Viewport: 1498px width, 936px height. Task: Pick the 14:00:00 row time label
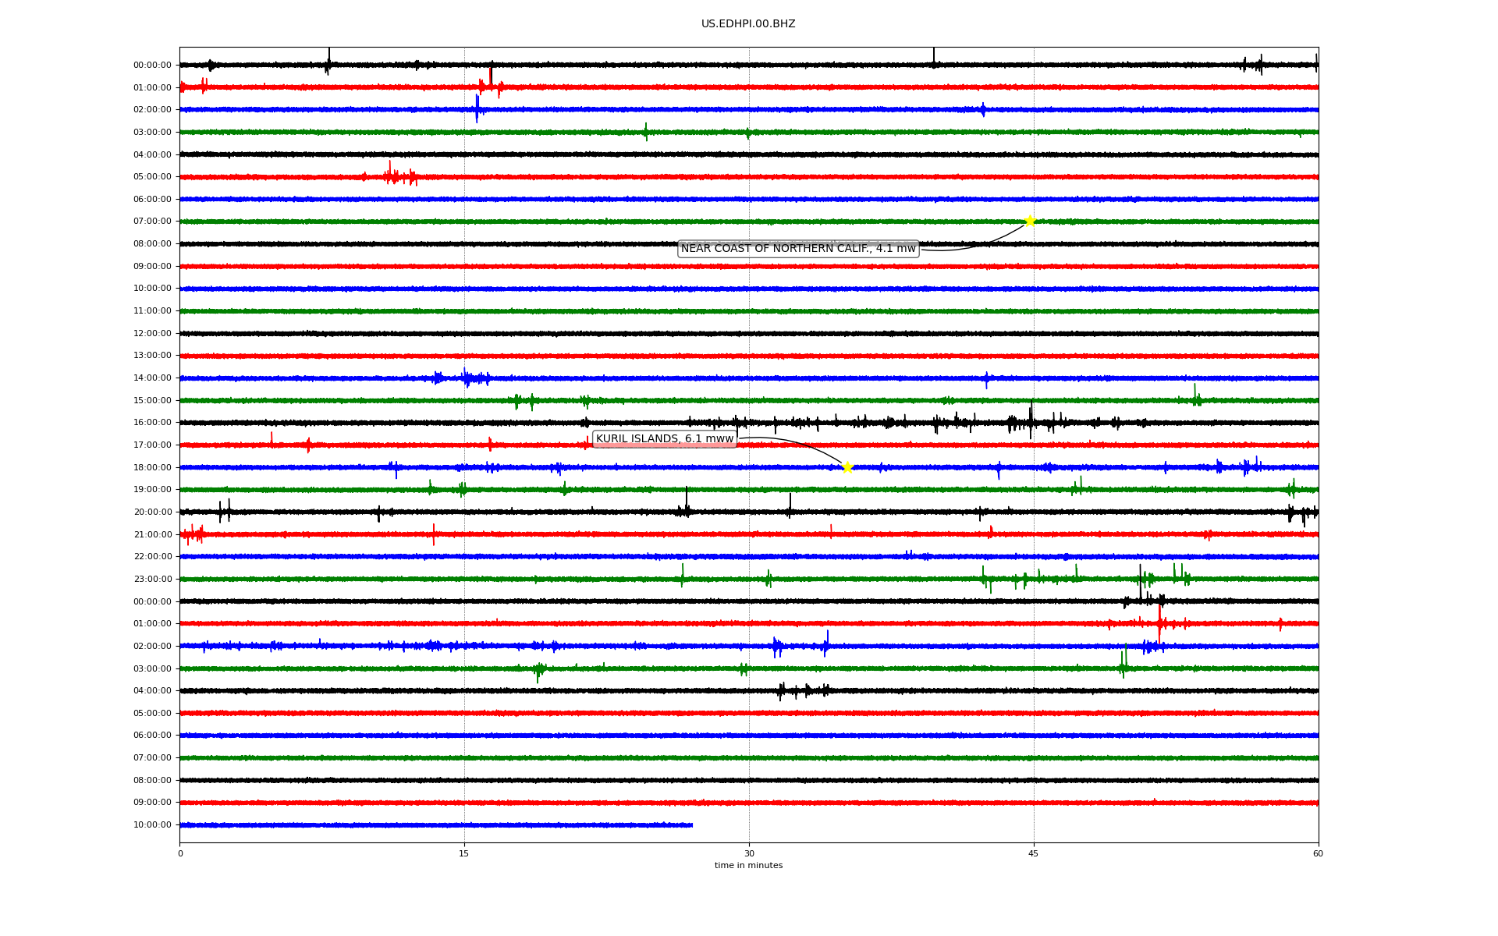point(152,378)
